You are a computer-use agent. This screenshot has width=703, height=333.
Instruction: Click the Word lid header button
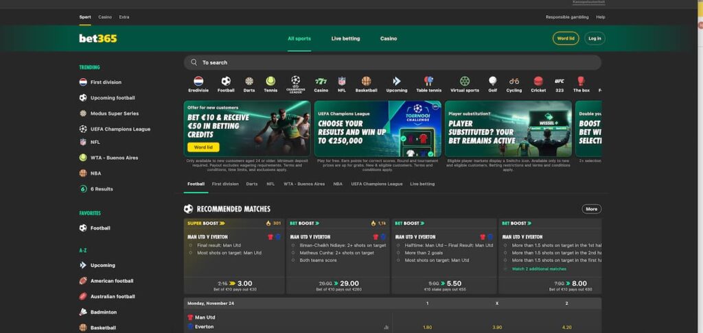566,38
